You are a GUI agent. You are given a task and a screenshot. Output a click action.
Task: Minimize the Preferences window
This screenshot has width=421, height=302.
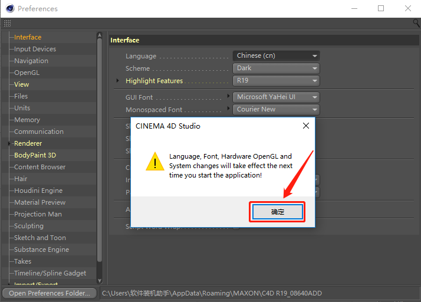click(354, 9)
